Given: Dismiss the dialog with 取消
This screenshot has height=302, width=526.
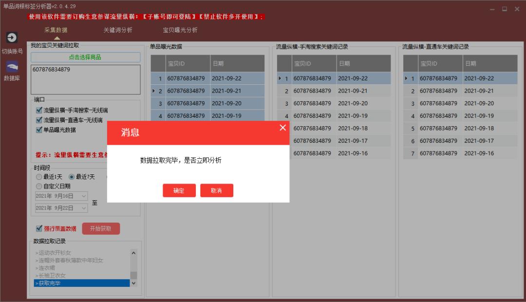Looking at the screenshot, I should (x=217, y=190).
